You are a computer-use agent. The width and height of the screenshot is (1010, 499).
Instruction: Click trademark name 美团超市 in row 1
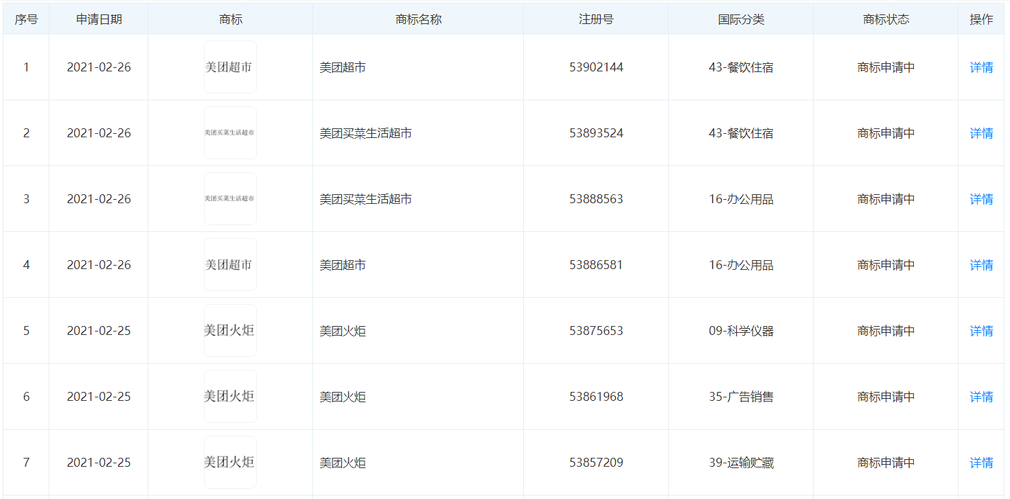343,67
